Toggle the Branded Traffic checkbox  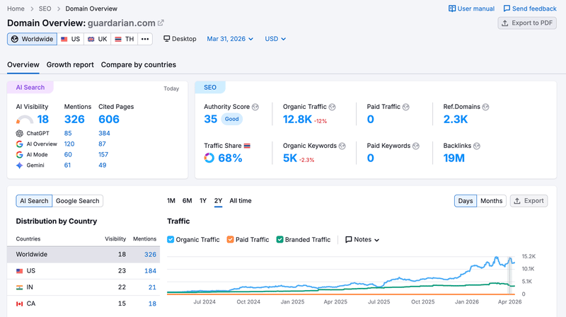point(279,239)
